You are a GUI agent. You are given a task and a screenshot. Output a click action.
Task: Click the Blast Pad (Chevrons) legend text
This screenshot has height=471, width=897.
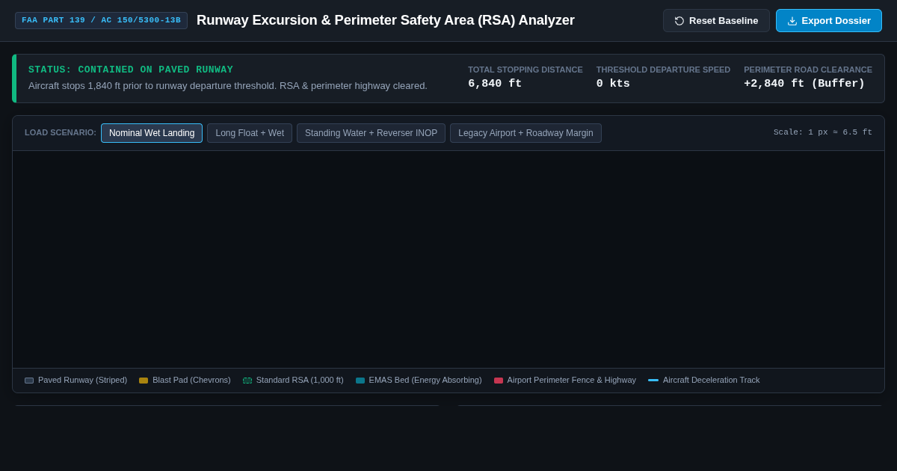tap(191, 380)
